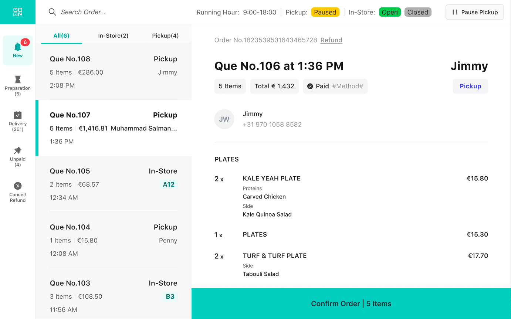The width and height of the screenshot is (511, 319).
Task: Open the Delivery orders icon
Action: coord(17,115)
